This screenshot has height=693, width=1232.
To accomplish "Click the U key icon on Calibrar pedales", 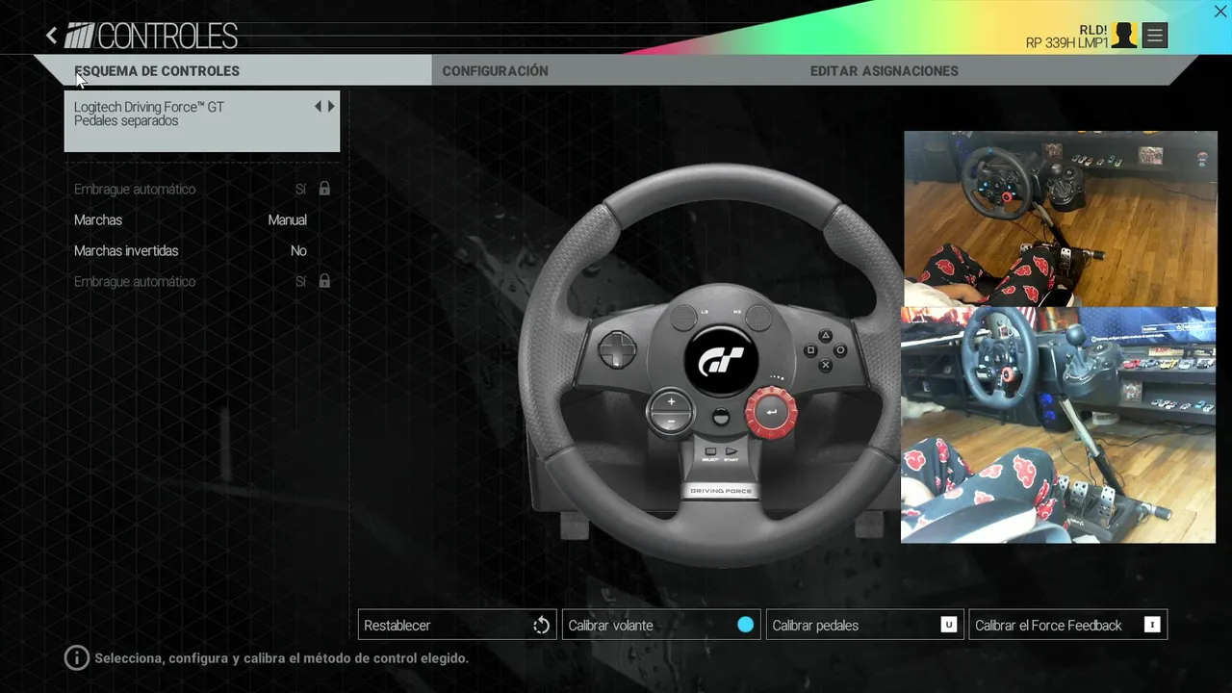I will click(949, 625).
